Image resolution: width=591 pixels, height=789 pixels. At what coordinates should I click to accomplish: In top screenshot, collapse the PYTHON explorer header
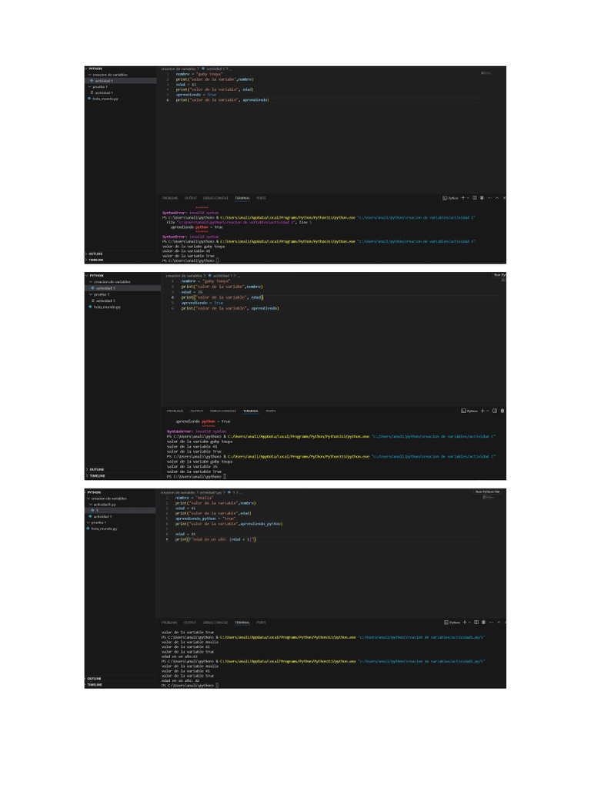94,69
